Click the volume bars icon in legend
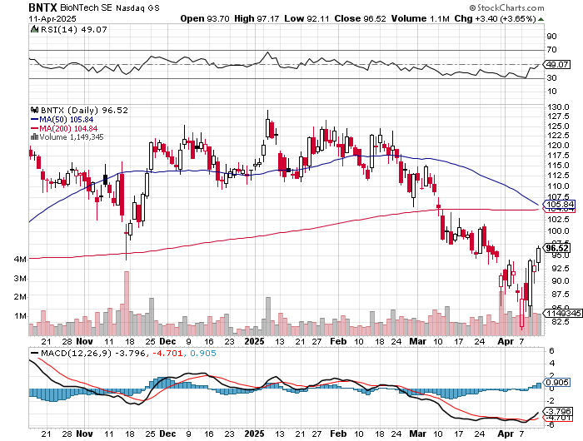Viewport: 583px width, 441px height. click(35, 137)
